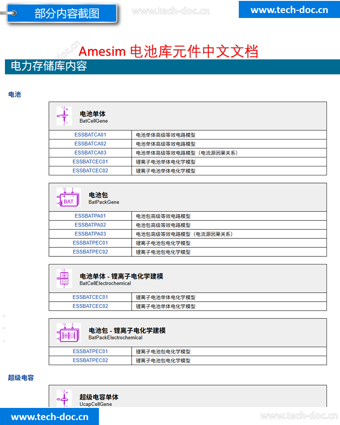340x425 pixels.
Task: Select the red title Amesim 电池库元件中文文档
Action: click(168, 51)
